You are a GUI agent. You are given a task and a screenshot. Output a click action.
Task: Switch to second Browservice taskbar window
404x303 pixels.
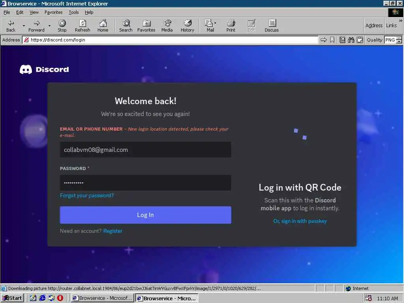[167, 298]
